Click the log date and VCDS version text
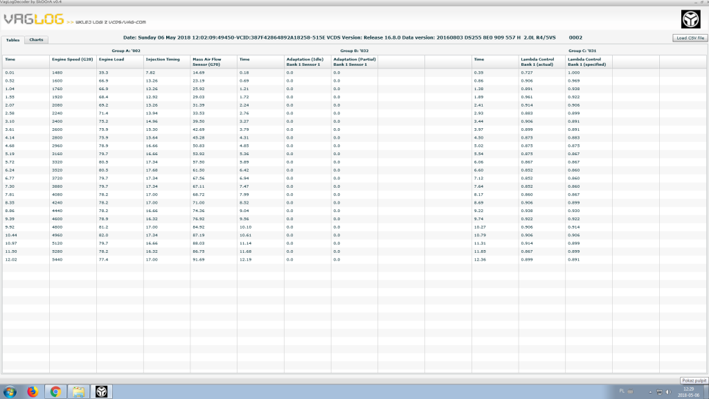 pos(352,37)
